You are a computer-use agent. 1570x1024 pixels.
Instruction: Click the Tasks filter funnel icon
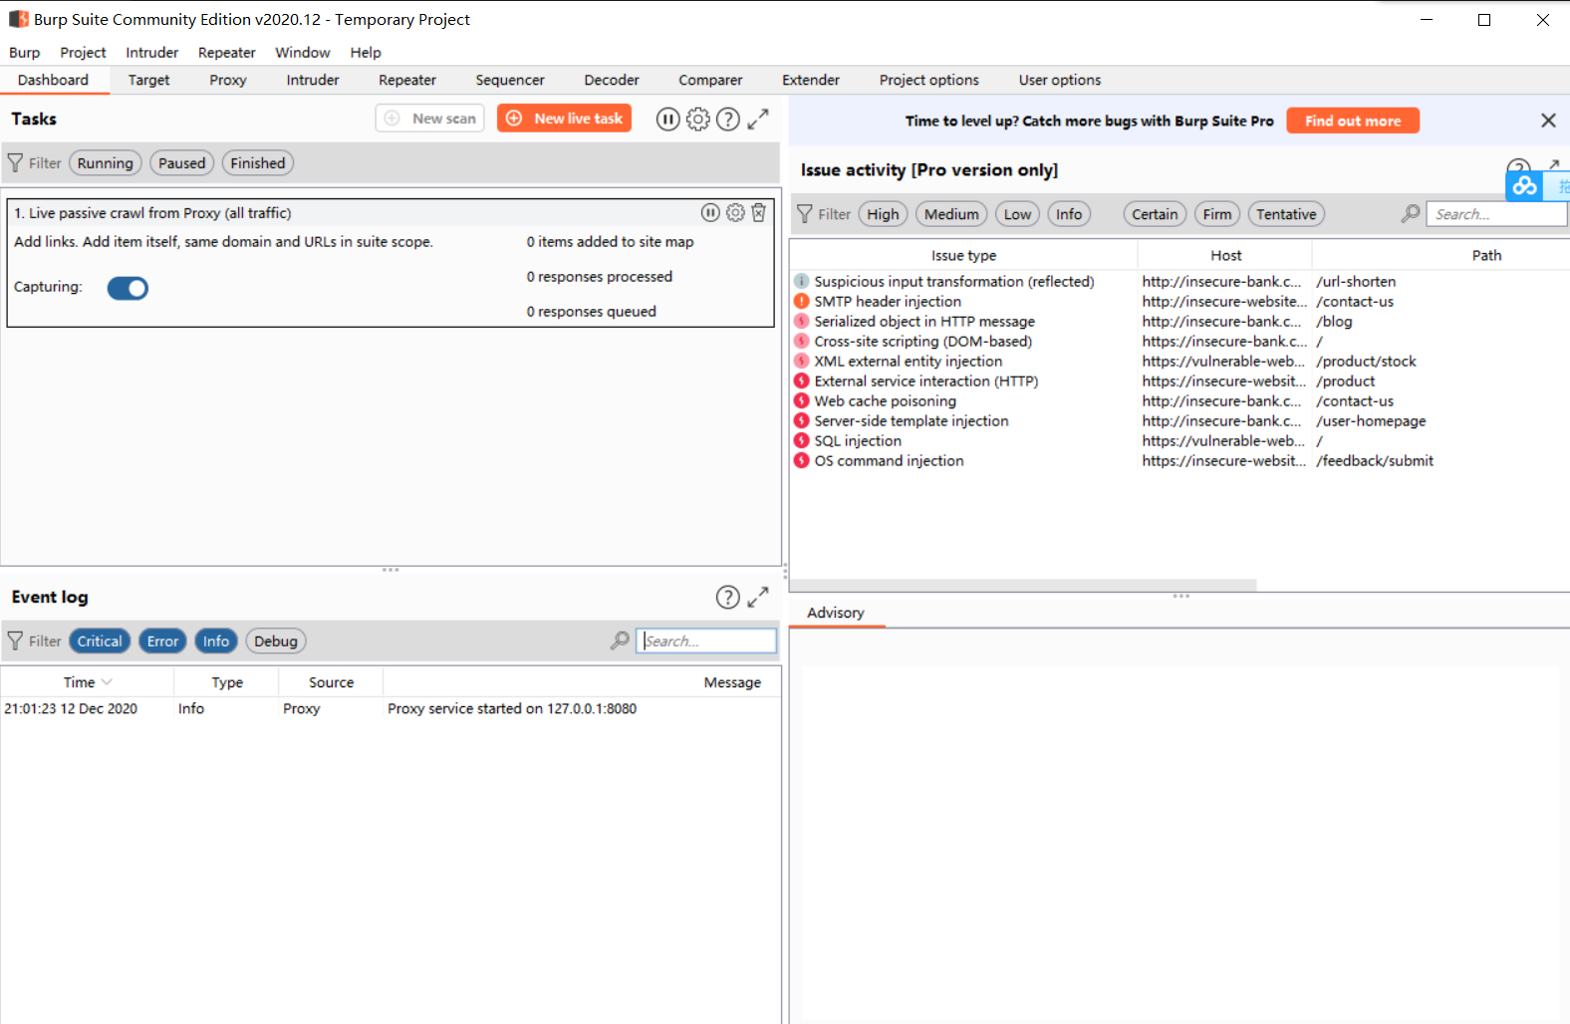point(15,162)
